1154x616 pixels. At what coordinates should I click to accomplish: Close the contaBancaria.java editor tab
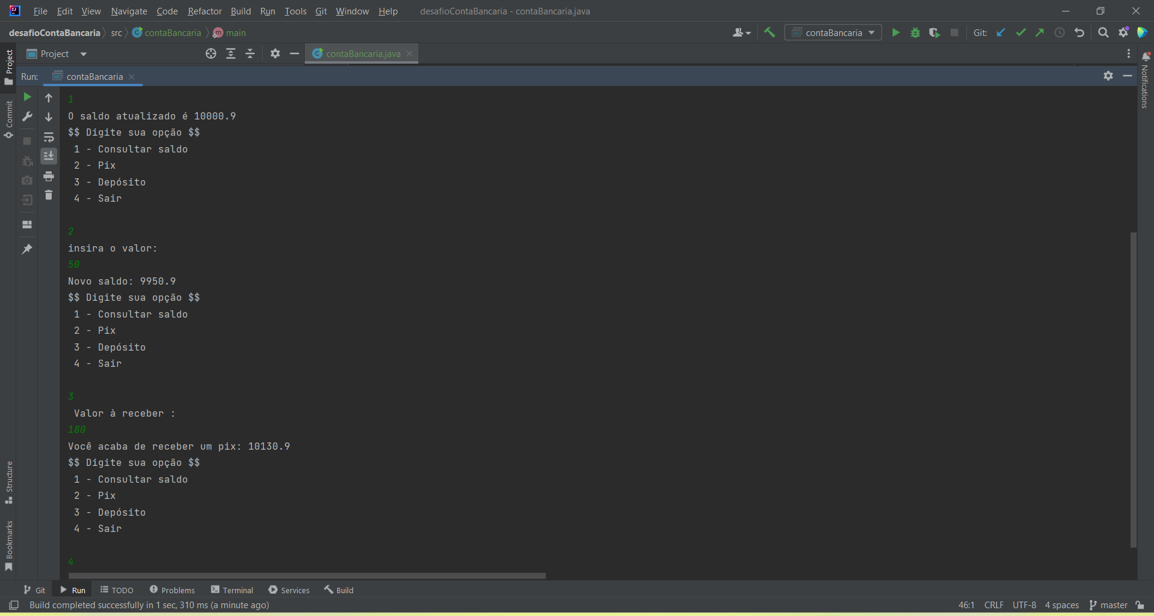tap(409, 53)
